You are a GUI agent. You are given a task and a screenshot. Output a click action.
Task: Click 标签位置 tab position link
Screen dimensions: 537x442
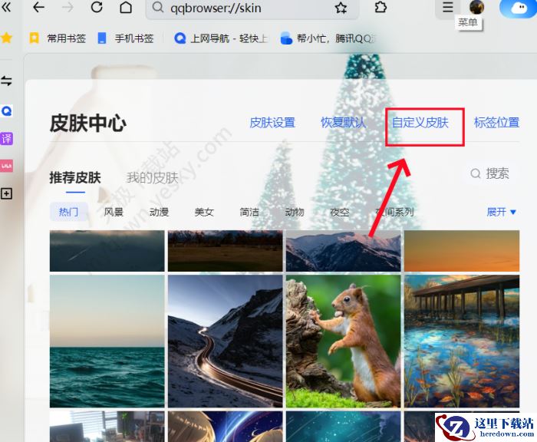[496, 123]
